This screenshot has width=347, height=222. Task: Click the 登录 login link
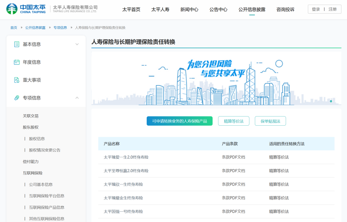point(316,10)
